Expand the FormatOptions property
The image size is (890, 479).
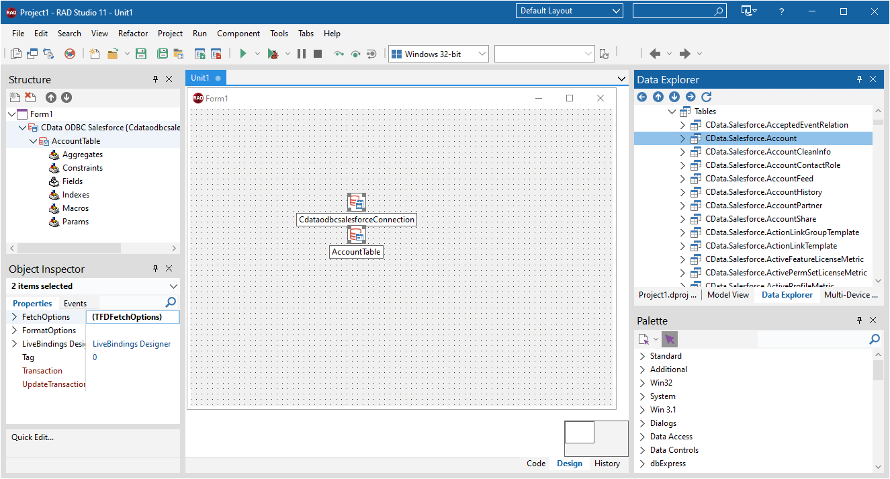pos(15,330)
